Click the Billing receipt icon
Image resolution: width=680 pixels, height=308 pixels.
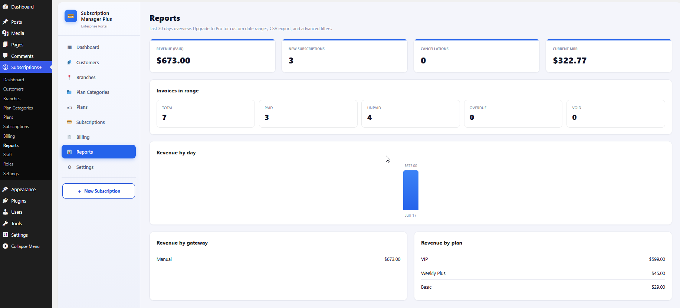[x=69, y=137]
